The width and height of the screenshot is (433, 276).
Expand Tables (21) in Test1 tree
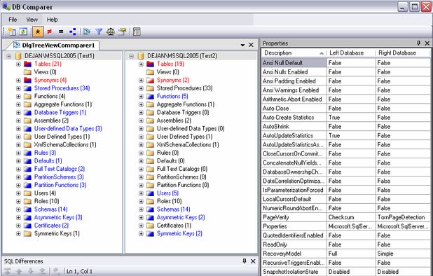[x=18, y=64]
